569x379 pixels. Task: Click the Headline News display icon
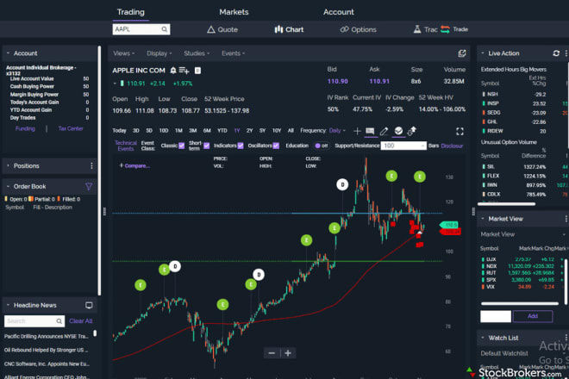(x=89, y=306)
